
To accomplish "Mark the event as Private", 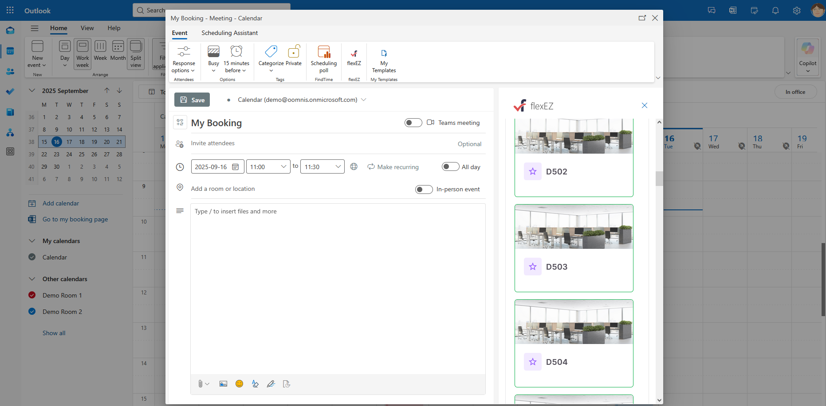I will (x=293, y=57).
